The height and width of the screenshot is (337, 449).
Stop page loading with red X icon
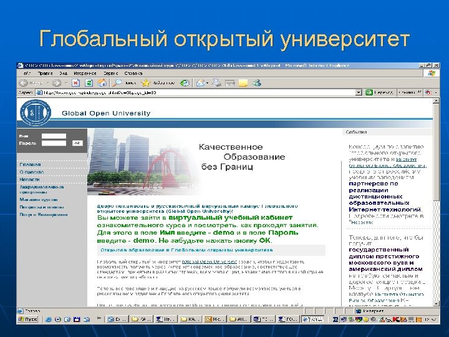coord(75,83)
